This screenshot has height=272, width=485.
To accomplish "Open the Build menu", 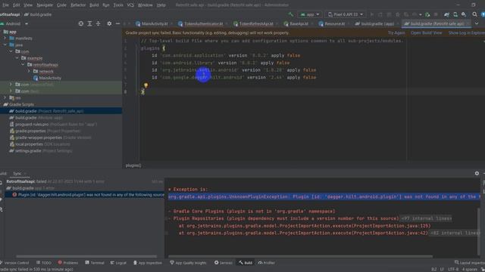I will point(94,5).
